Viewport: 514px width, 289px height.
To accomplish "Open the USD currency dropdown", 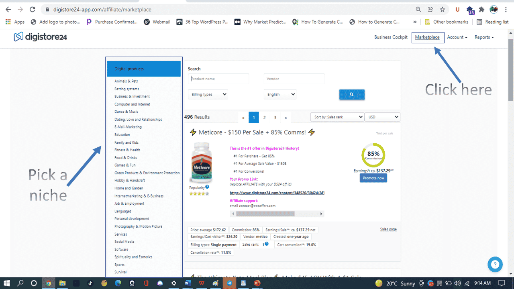I will pyautogui.click(x=383, y=117).
